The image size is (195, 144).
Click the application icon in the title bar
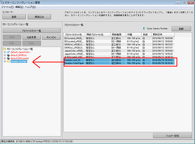[x=2, y=2]
